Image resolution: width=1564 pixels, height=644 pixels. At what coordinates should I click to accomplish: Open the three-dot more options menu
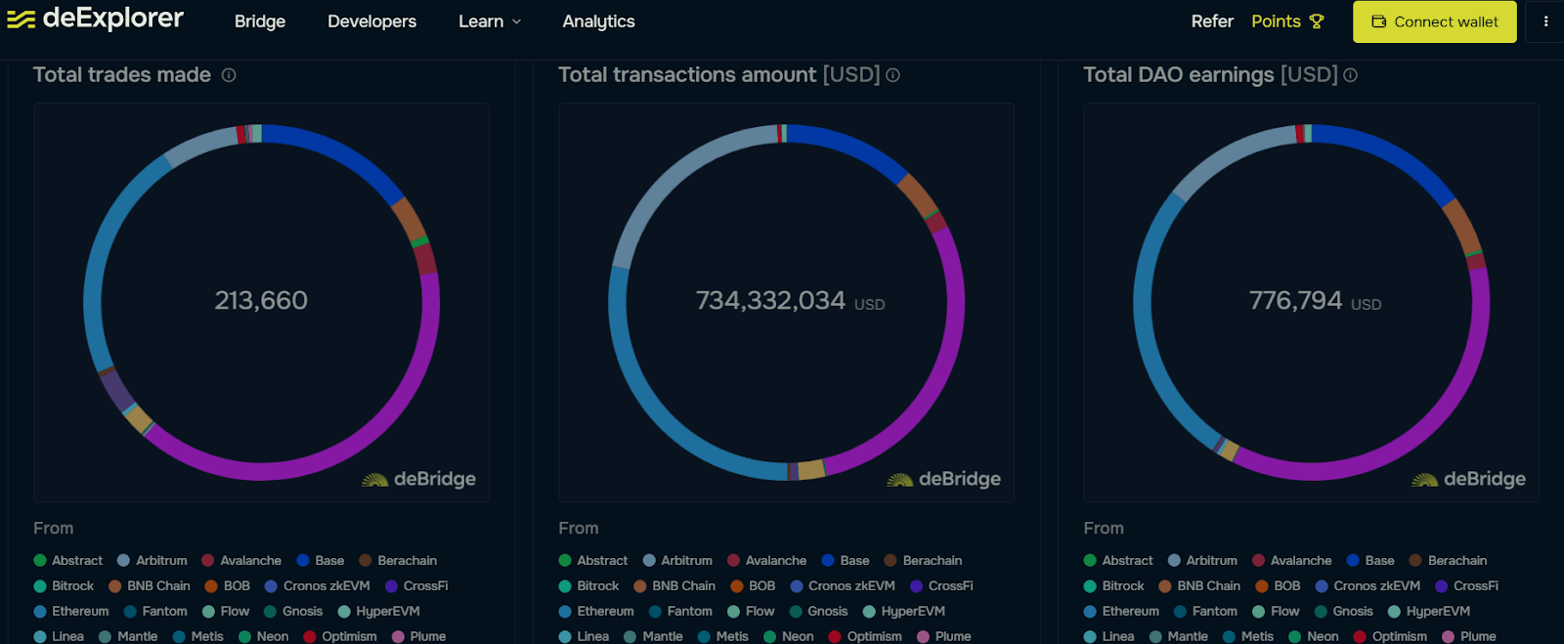1545,21
